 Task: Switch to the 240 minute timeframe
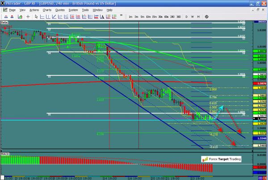click(172, 17)
